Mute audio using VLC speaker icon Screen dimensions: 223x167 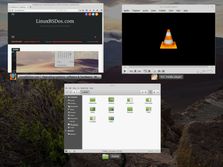198,72
